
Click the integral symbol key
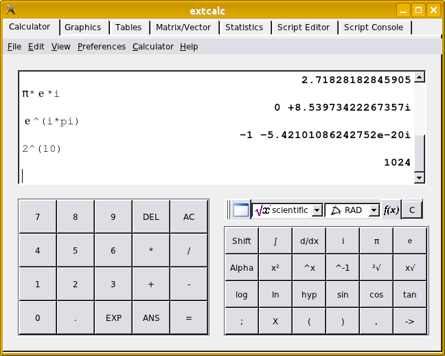[x=275, y=241]
